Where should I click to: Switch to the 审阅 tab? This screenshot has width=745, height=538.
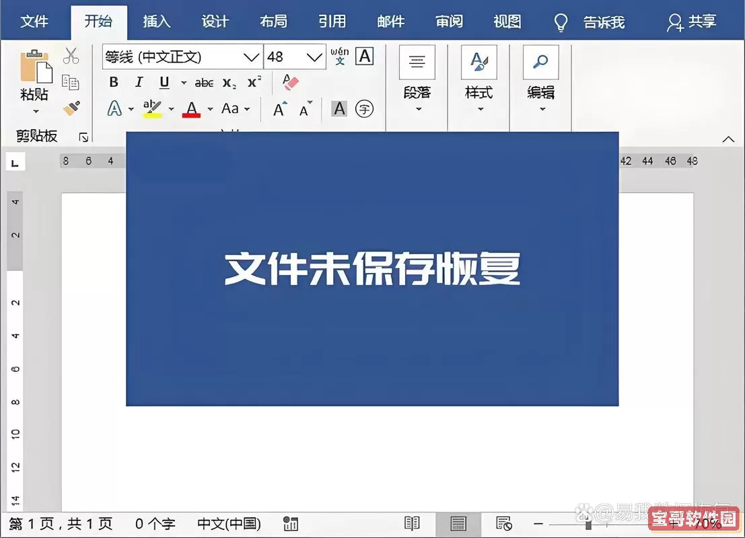449,22
